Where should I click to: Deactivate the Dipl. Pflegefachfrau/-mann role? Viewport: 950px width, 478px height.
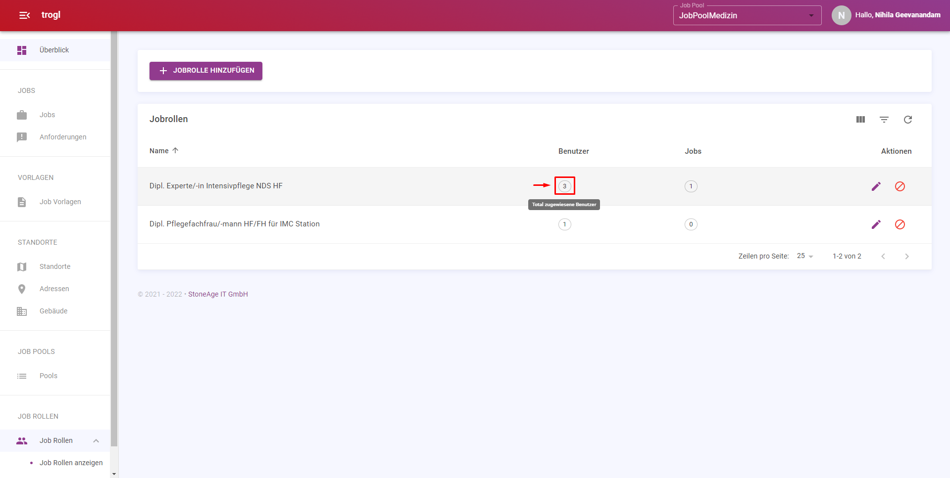coord(900,224)
